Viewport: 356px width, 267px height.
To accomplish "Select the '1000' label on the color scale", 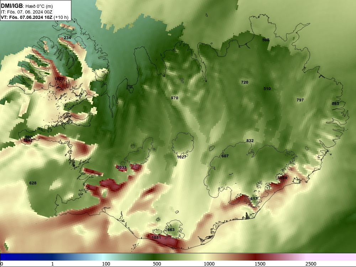I will [x=209, y=264].
